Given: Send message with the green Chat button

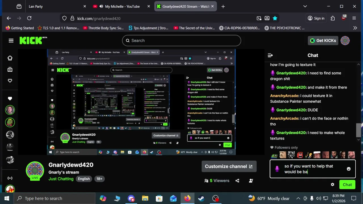Looking at the screenshot, I should (347, 185).
